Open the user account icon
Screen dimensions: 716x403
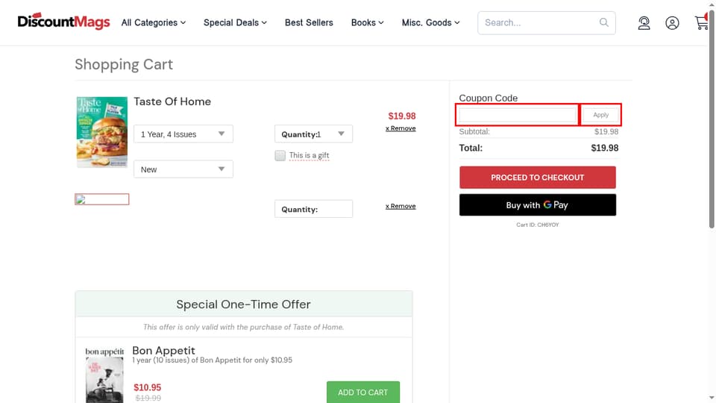click(672, 23)
